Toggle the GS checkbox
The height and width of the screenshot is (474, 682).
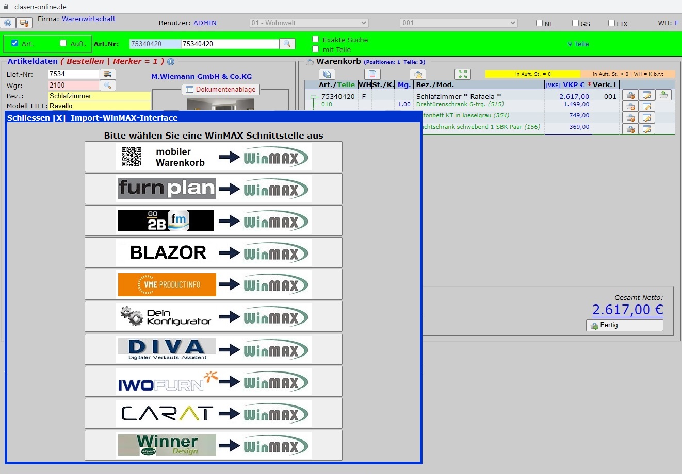coord(576,23)
